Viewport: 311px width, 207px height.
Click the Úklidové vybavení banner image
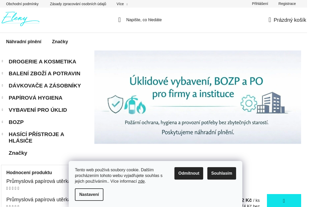pos(198,97)
